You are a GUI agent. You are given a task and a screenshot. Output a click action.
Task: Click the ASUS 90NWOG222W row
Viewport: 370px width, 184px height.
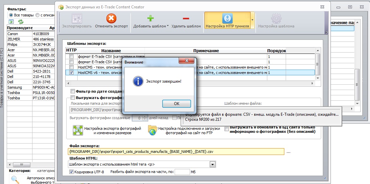(x=31, y=61)
